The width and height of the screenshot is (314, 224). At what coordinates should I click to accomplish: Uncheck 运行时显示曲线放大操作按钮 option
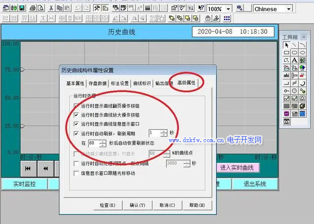click(76, 115)
